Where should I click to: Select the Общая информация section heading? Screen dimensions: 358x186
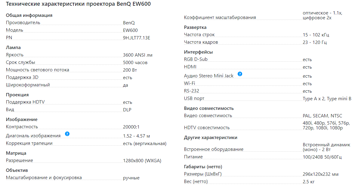[x=29, y=15]
